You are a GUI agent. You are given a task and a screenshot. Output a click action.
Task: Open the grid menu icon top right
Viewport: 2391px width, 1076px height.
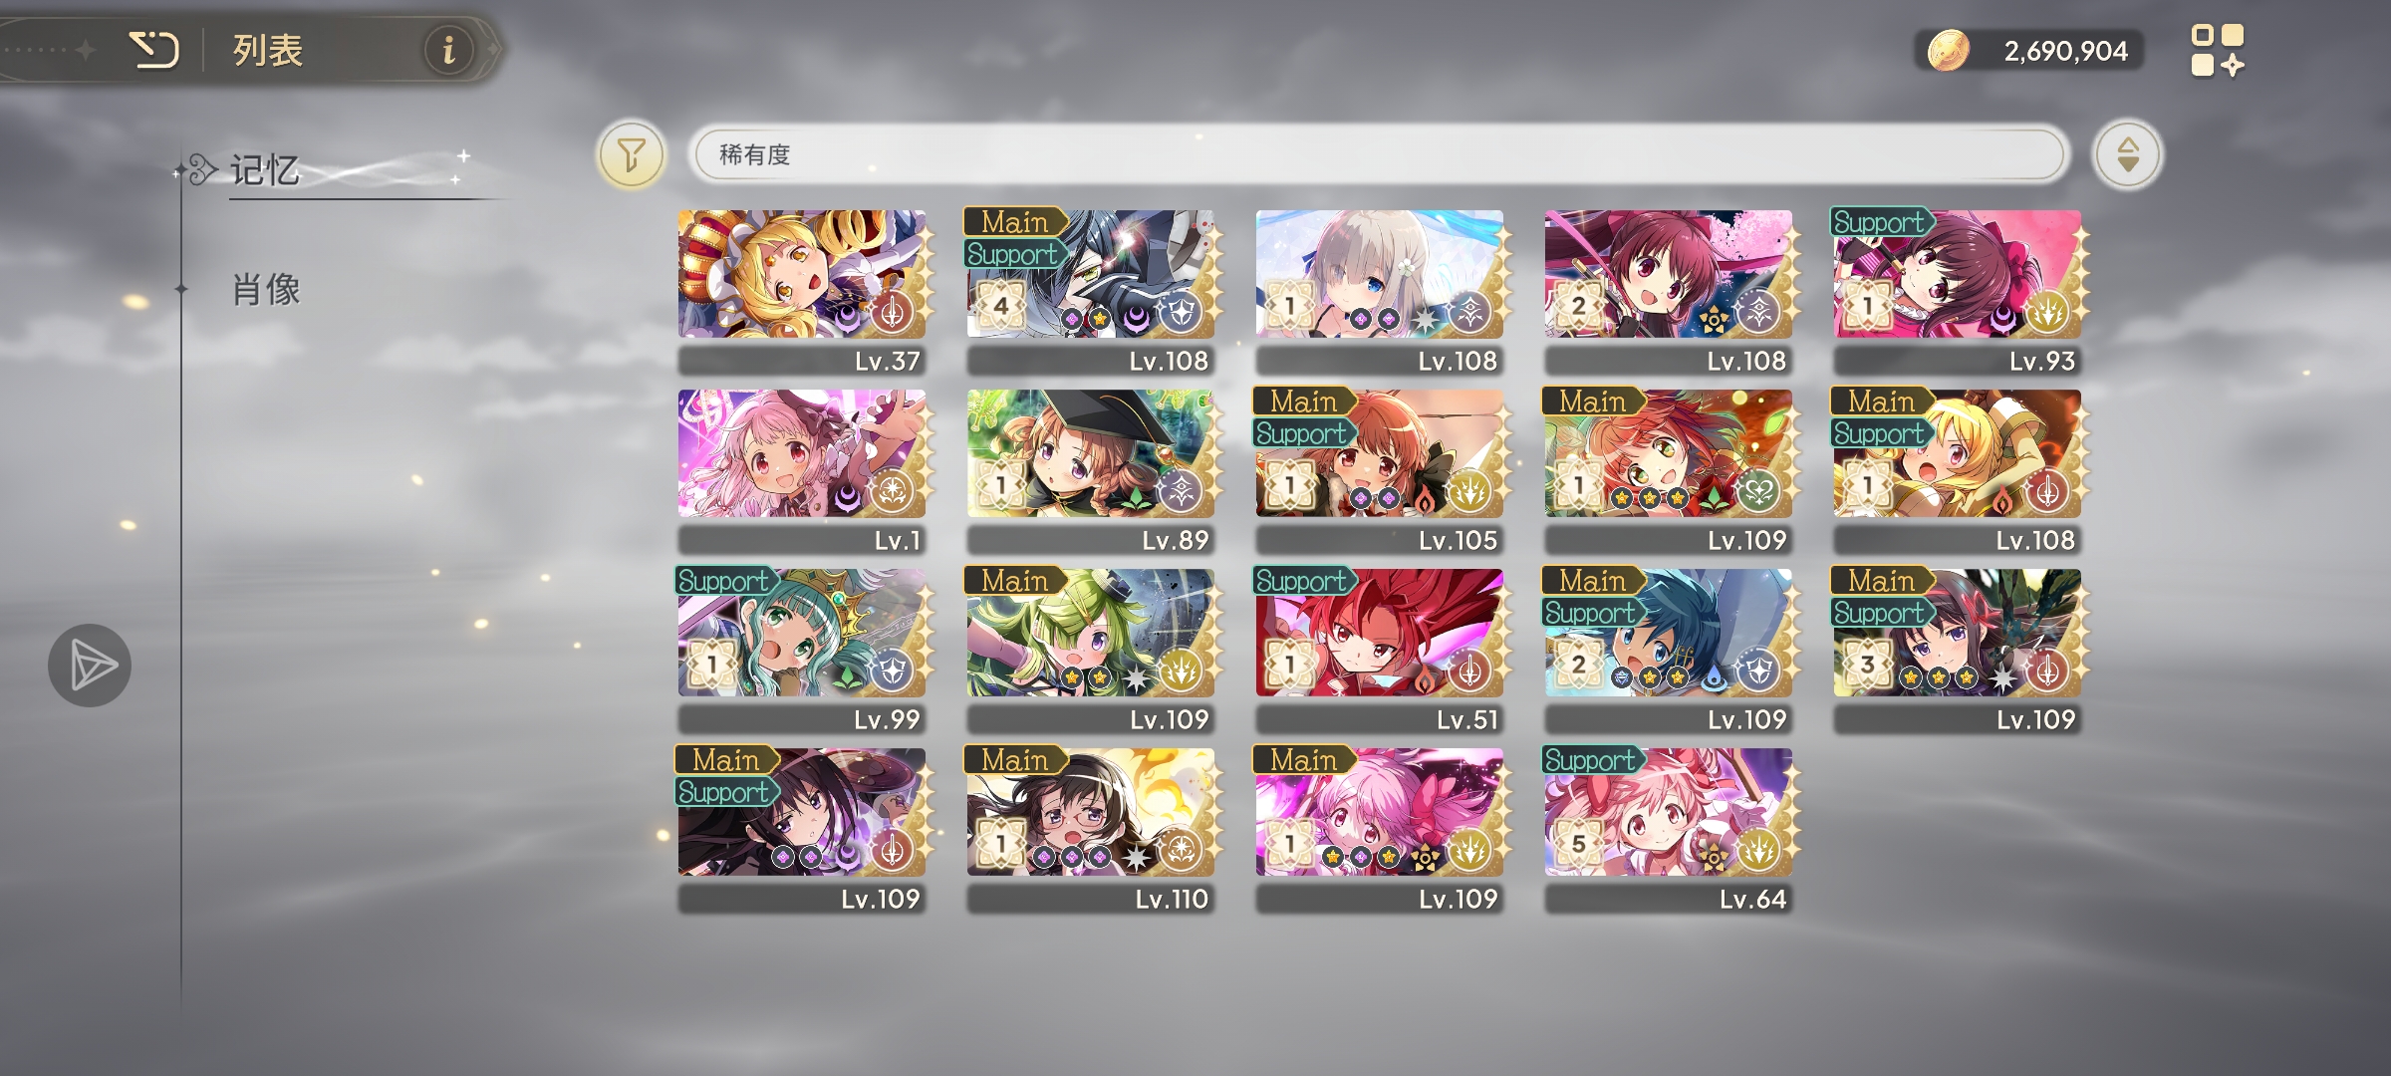tap(2218, 50)
